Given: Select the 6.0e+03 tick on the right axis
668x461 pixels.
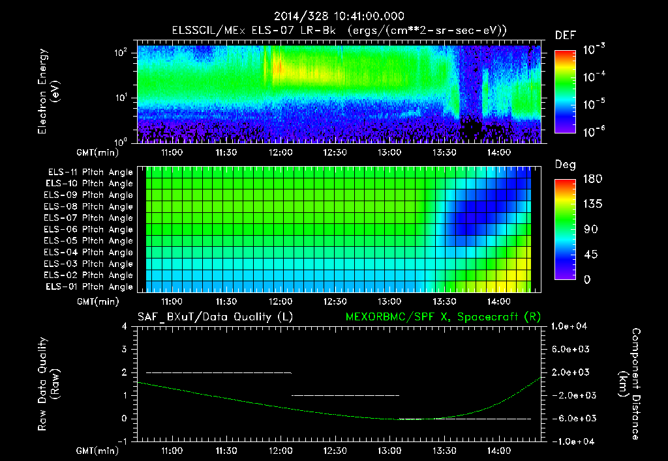Looking at the screenshot, I should point(570,349).
